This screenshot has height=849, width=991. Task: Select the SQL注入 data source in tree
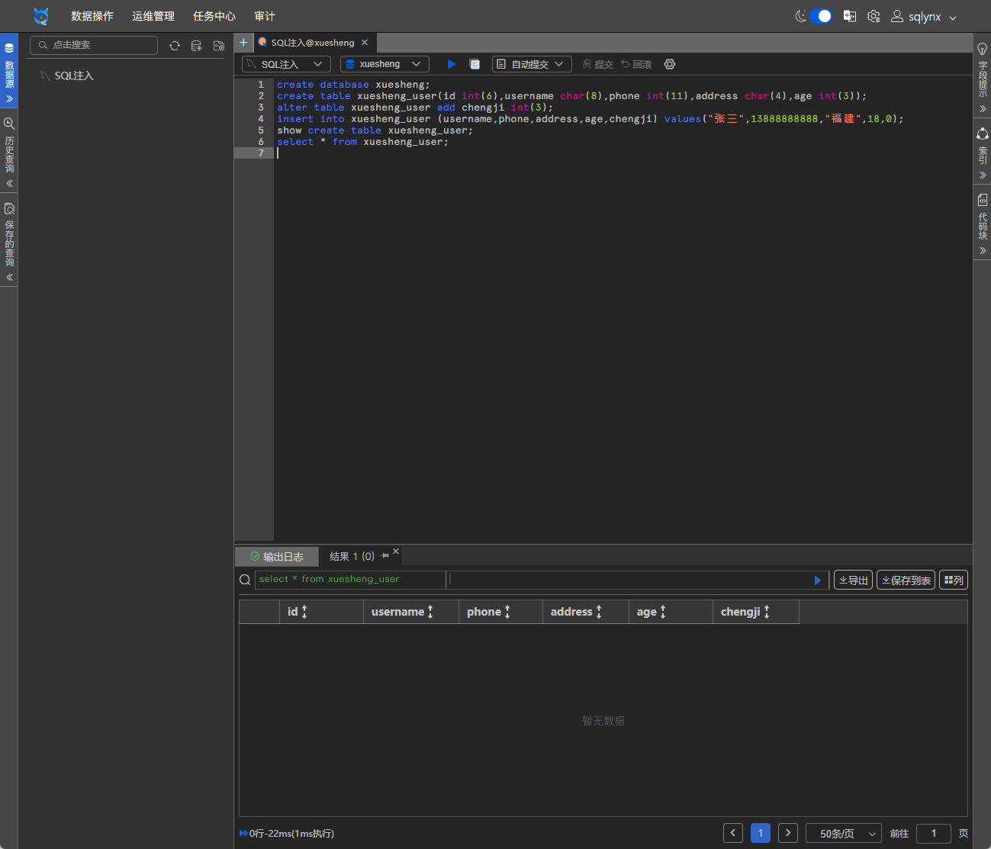click(73, 76)
